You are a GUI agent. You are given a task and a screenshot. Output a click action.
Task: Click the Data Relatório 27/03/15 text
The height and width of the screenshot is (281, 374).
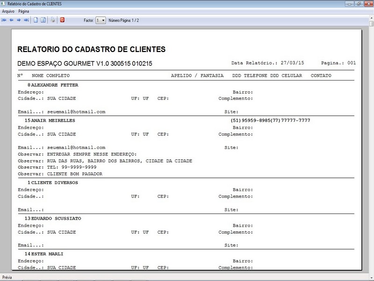pyautogui.click(x=267, y=63)
